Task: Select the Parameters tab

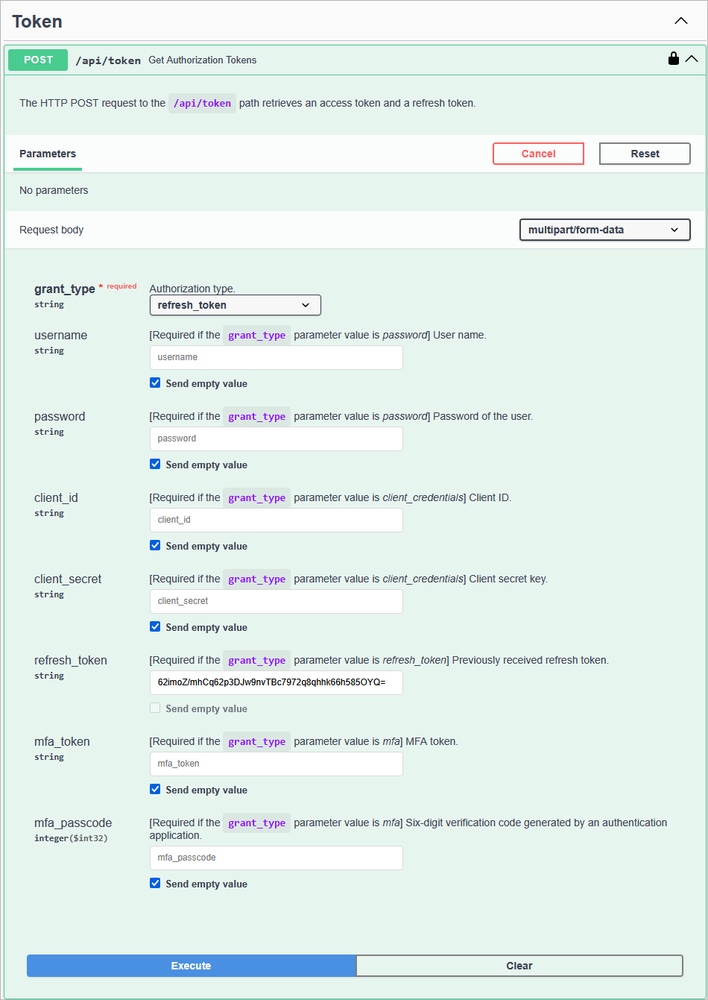Action: (x=48, y=154)
